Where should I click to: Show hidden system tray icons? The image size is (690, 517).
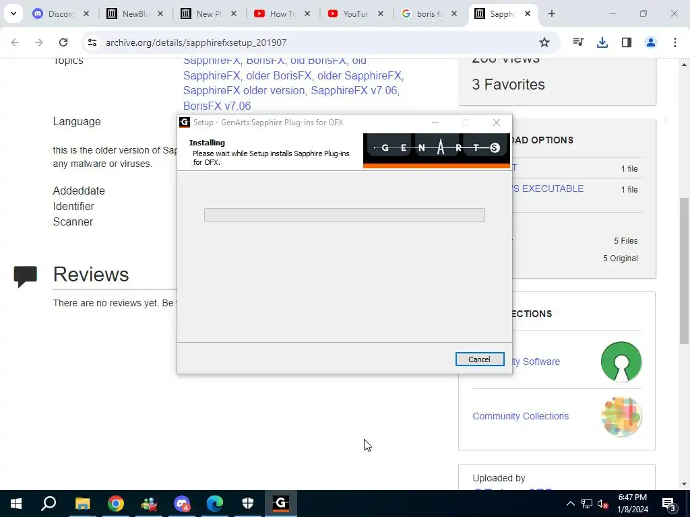coord(570,504)
